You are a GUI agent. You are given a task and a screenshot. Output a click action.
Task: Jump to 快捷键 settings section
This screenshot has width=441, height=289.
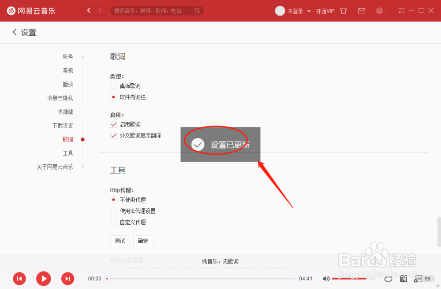point(65,112)
